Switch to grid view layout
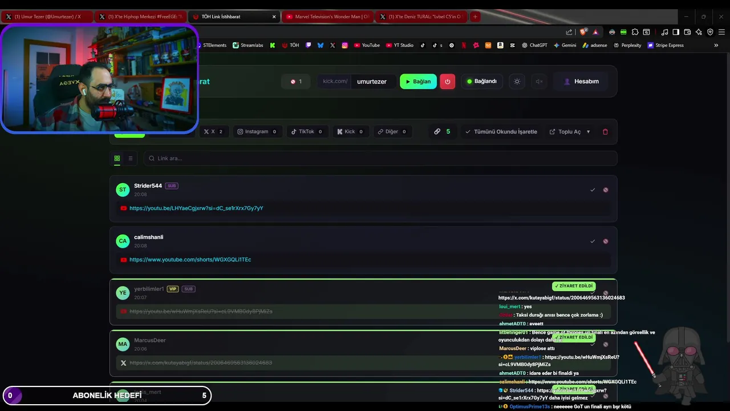This screenshot has width=730, height=411. coord(117,158)
